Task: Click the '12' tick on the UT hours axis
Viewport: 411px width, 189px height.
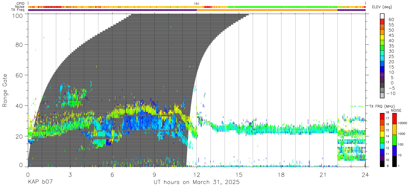Action: coord(196,174)
